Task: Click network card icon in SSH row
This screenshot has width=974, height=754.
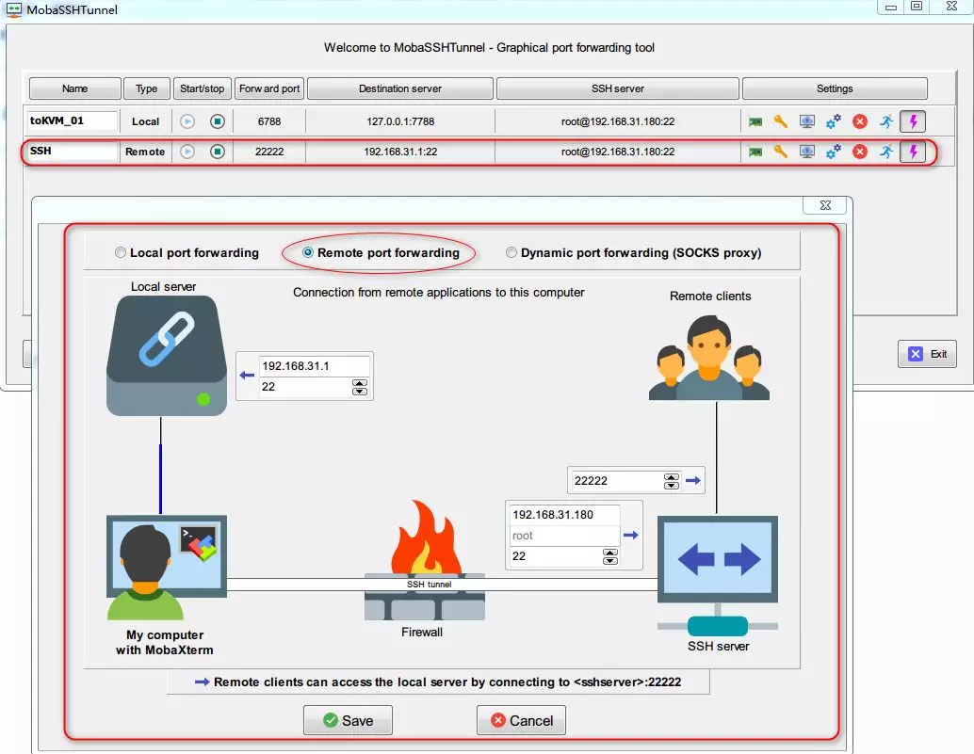Action: point(755,152)
